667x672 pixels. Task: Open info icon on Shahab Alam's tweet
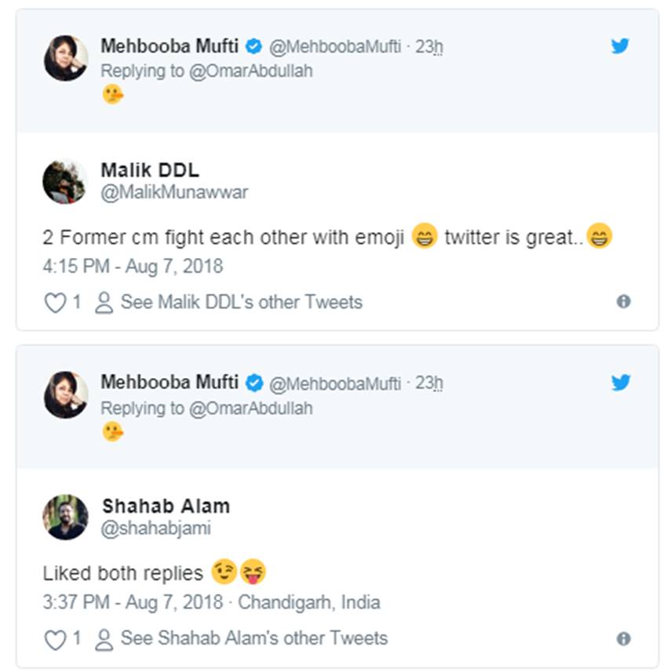click(x=623, y=638)
